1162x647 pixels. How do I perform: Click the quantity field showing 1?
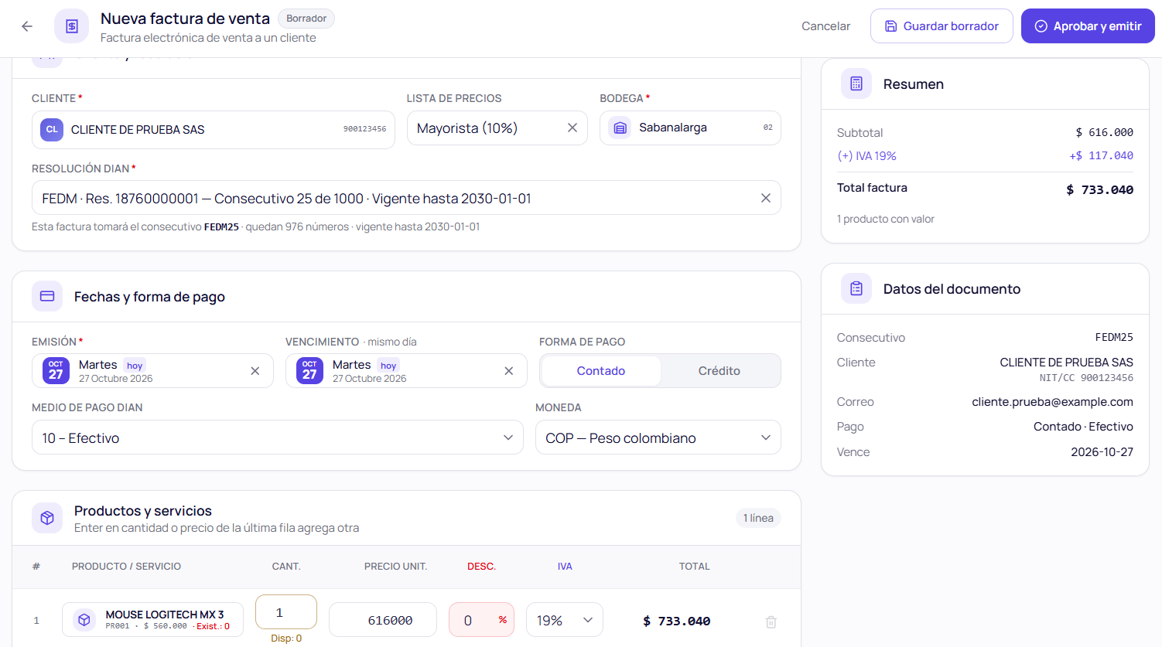point(286,612)
